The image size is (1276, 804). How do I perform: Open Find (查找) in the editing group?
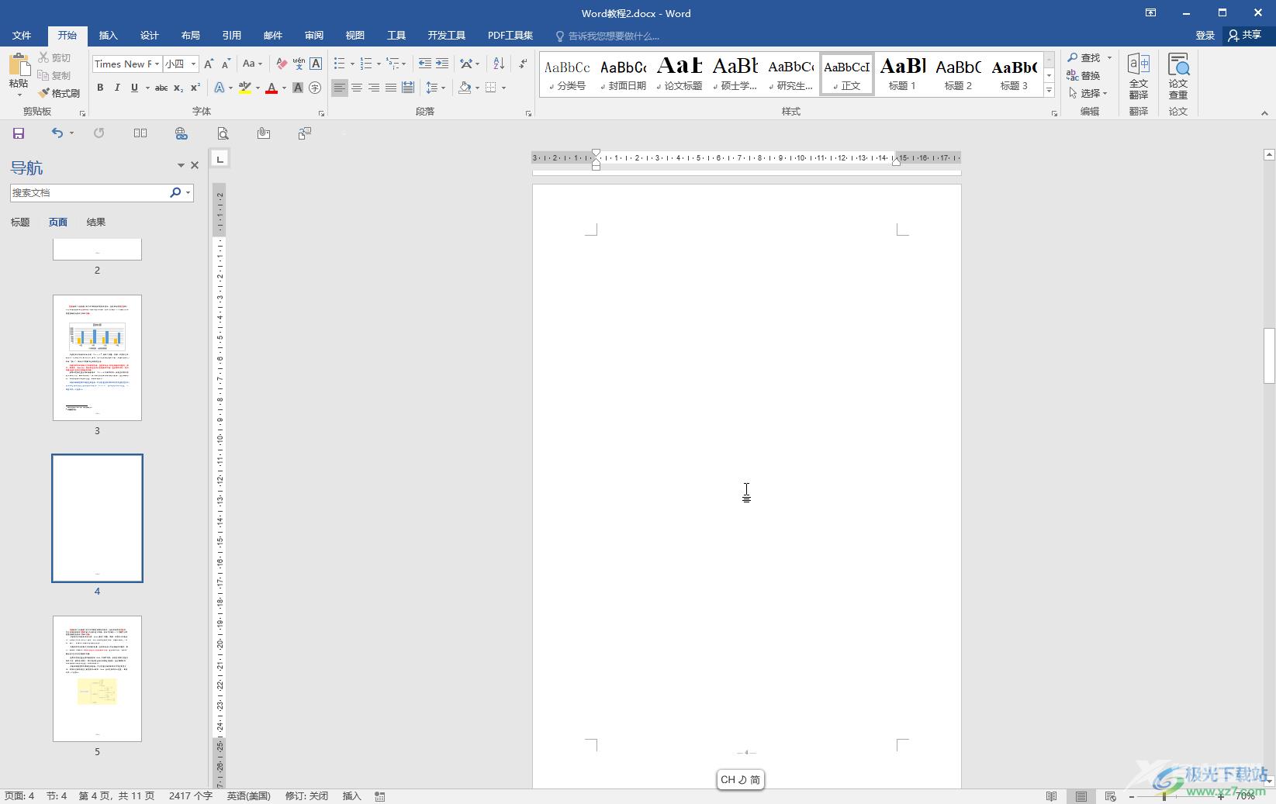tap(1084, 57)
